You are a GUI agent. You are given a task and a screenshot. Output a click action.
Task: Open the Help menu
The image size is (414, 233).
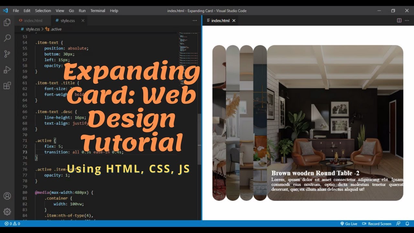114,11
